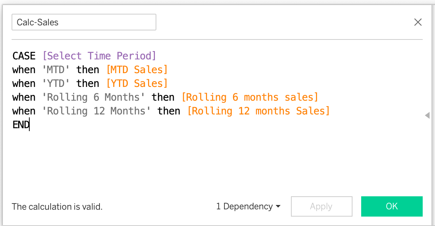Place the cursor after the END keyword
This screenshot has height=226, width=435.
coord(29,124)
